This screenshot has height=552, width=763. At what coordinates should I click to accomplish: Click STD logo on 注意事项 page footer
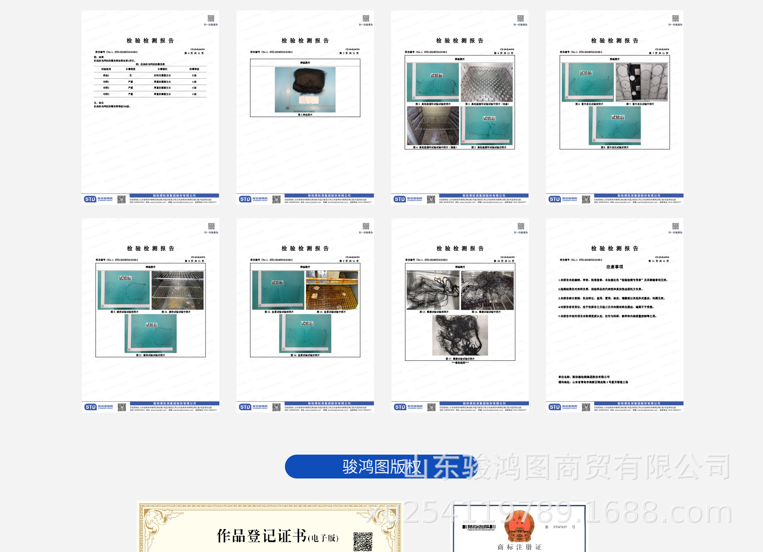[x=554, y=407]
